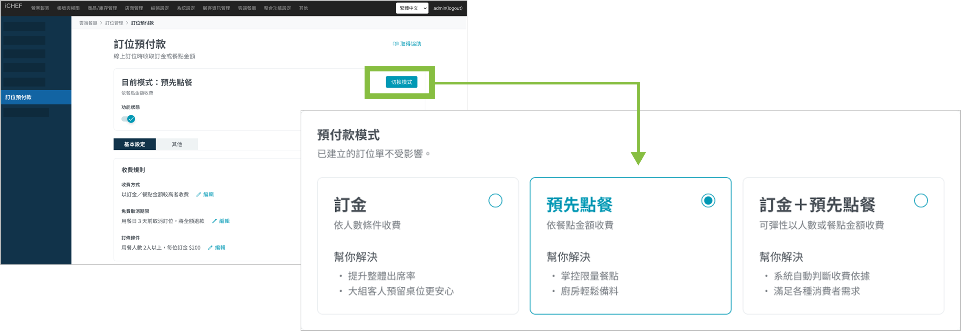The height and width of the screenshot is (331, 963).
Task: Go to 訂位管理 in the breadcrumb
Action: point(114,23)
